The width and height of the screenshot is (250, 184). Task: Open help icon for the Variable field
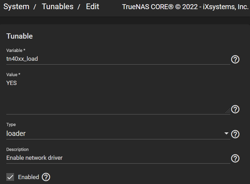[235, 59]
